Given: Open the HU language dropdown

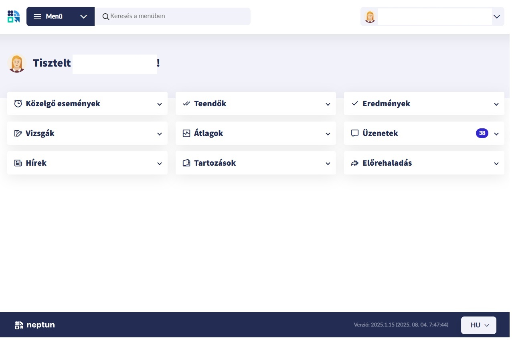Looking at the screenshot, I should [478, 325].
